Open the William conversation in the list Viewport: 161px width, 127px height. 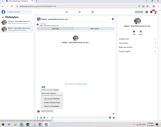17,29
